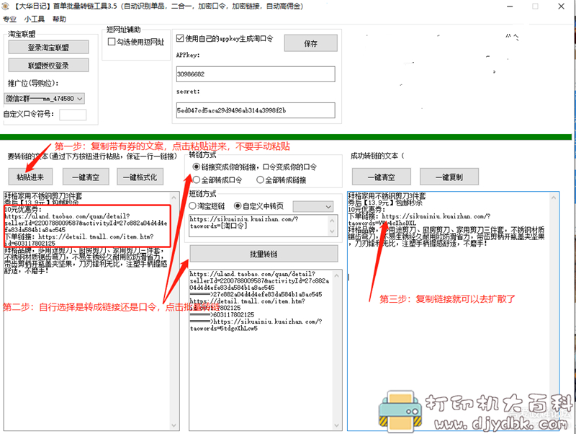Click left-side 一键清空 beside 粘贴进来
The image size is (576, 434).
tap(86, 177)
